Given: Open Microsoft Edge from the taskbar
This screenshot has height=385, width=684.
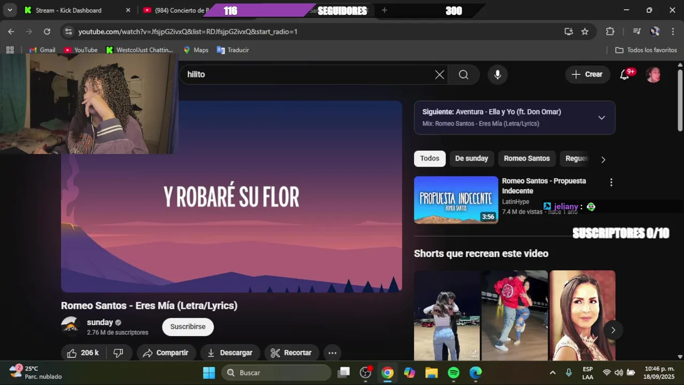Looking at the screenshot, I should 476,373.
